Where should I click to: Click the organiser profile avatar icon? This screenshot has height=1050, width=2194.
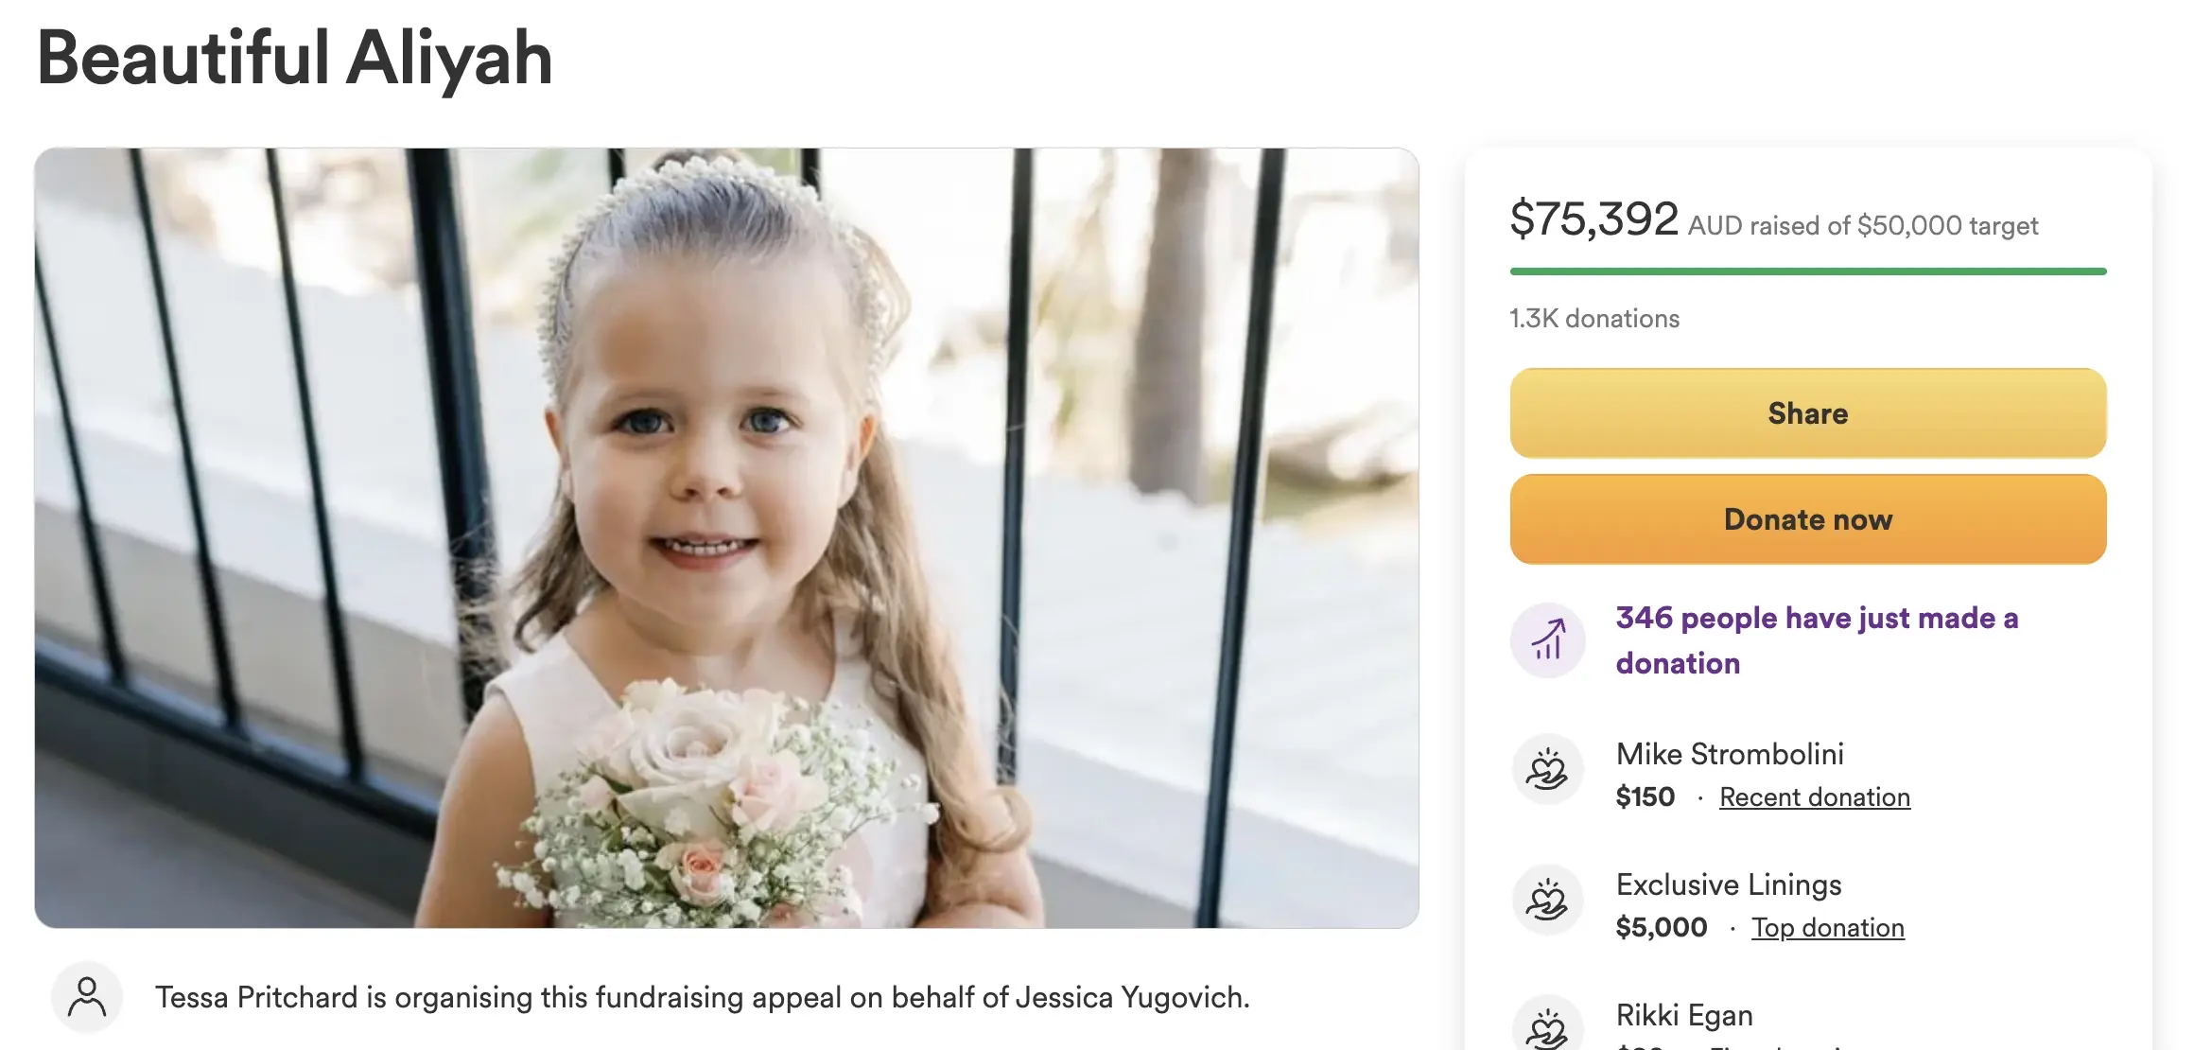[87, 997]
